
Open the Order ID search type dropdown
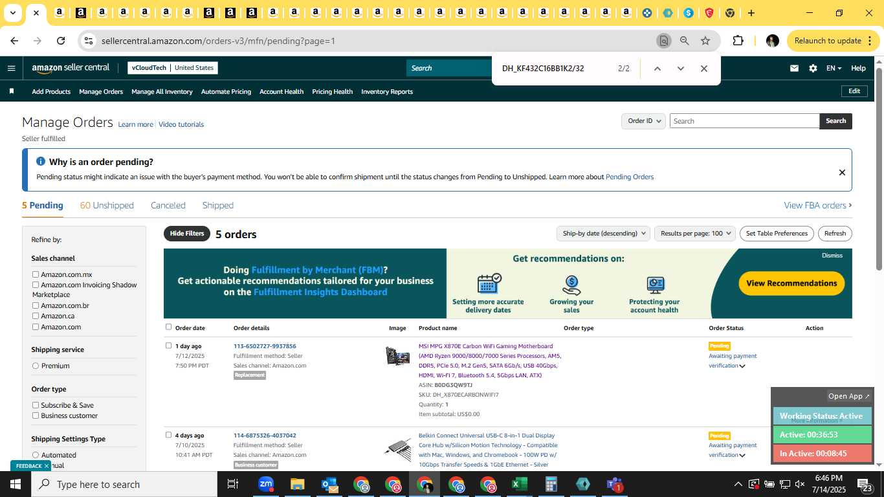pos(644,121)
